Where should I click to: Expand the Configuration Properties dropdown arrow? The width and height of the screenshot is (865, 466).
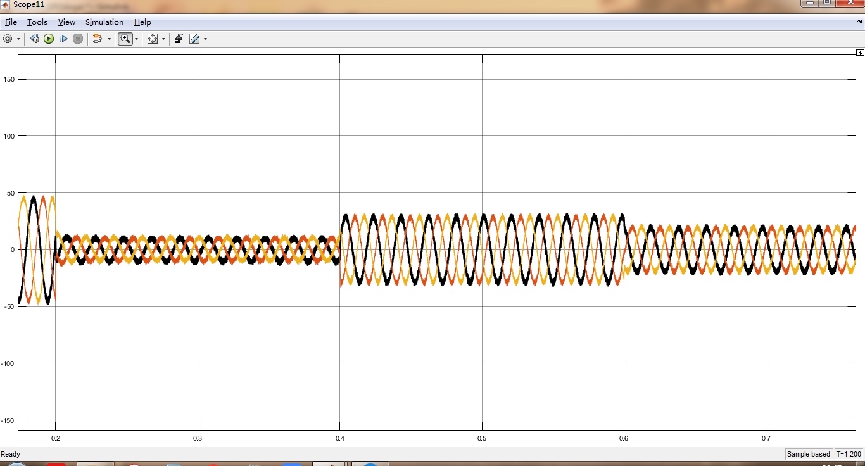click(x=18, y=39)
